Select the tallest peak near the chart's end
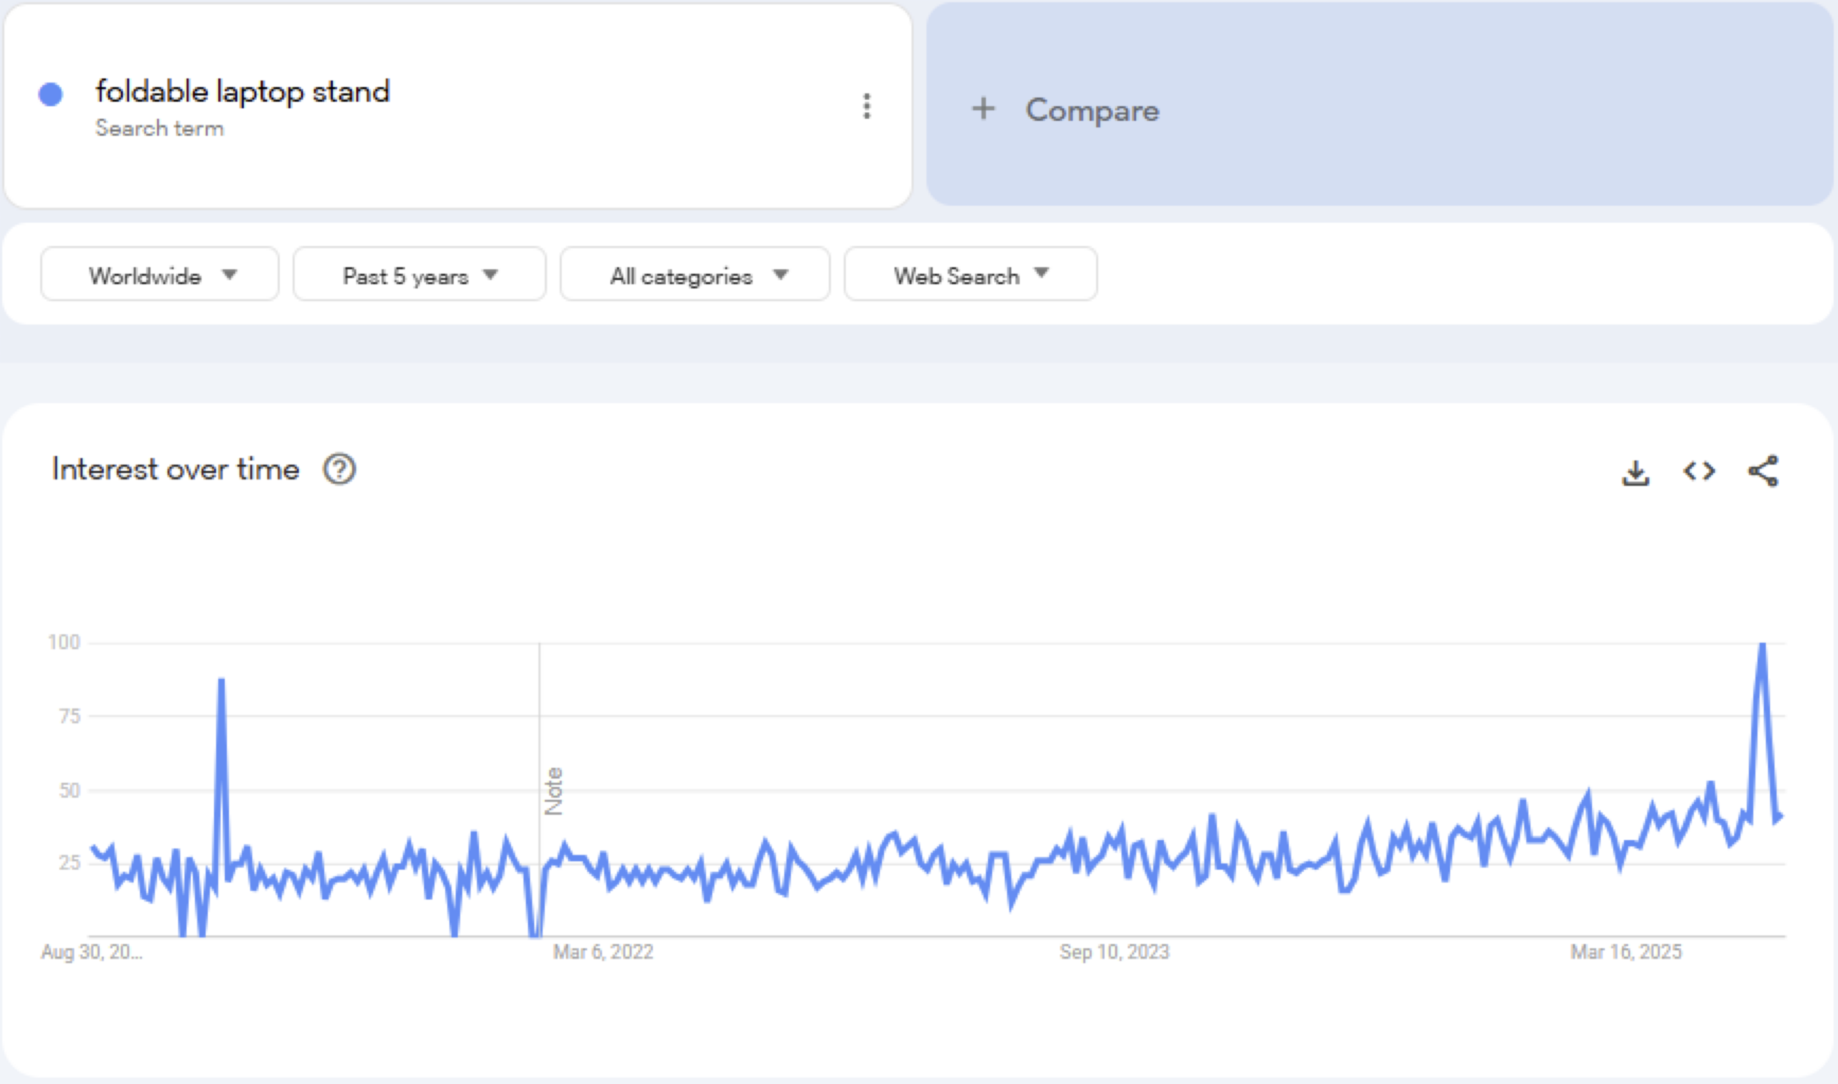The width and height of the screenshot is (1838, 1084). [1762, 644]
